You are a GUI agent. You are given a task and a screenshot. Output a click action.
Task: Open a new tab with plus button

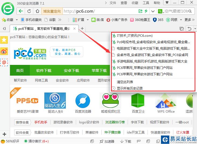click(x=82, y=28)
